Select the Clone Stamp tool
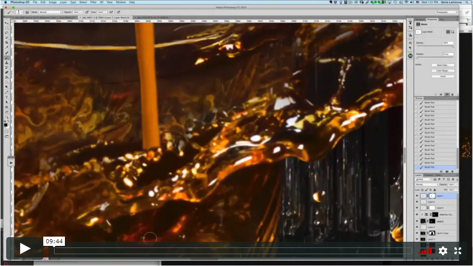 click(x=7, y=63)
